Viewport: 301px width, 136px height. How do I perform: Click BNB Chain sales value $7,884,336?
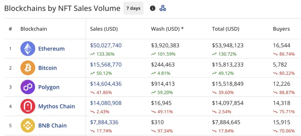point(104,122)
